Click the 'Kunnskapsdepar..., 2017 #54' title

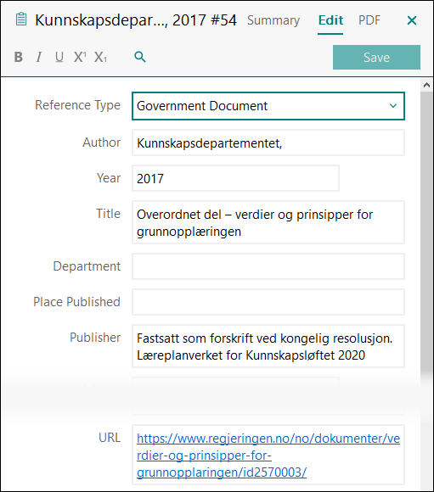coord(135,20)
